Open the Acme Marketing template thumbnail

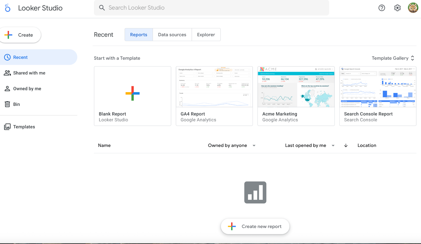tap(296, 87)
